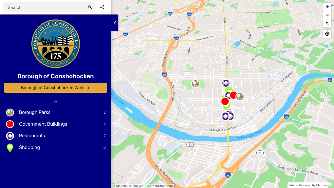Viewport: 334px width, 188px height.
Task: Select the Restaurants category icon in sidebar
Action: [10, 136]
